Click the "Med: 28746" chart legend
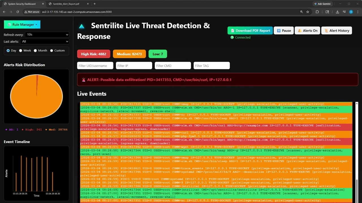Image resolution: width=362 pixels, height=203 pixels. point(56,130)
